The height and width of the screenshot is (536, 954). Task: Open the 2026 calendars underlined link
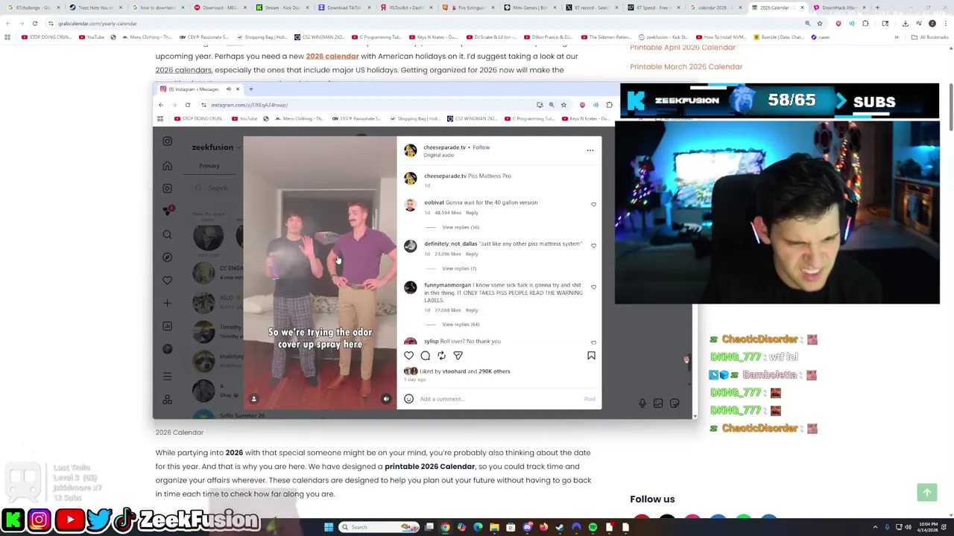pos(183,70)
